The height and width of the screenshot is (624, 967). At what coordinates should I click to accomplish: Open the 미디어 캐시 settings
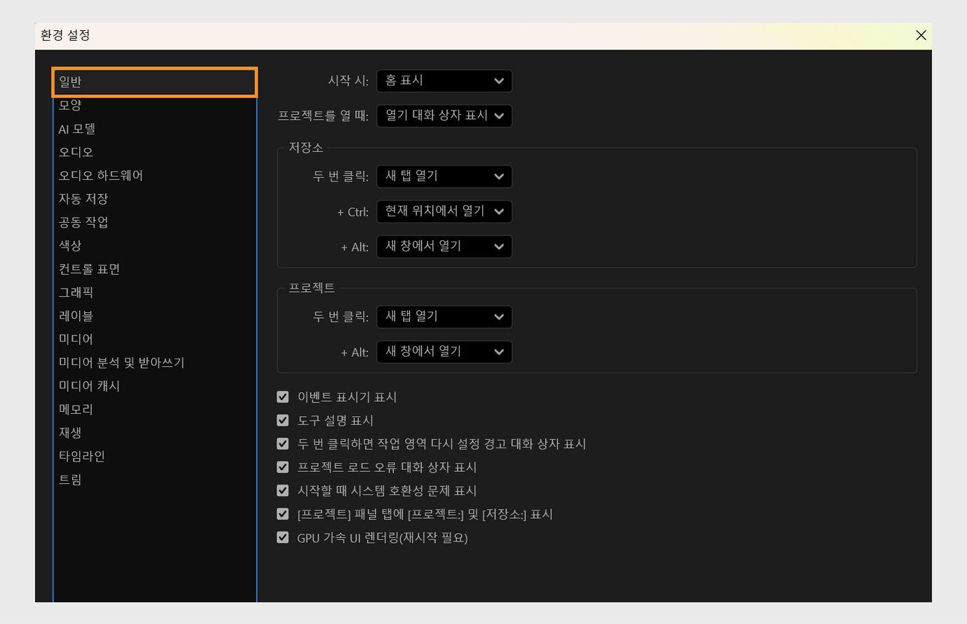pos(89,385)
